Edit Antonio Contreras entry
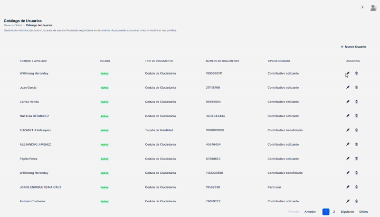Image resolution: width=380 pixels, height=217 pixels. pyautogui.click(x=348, y=201)
